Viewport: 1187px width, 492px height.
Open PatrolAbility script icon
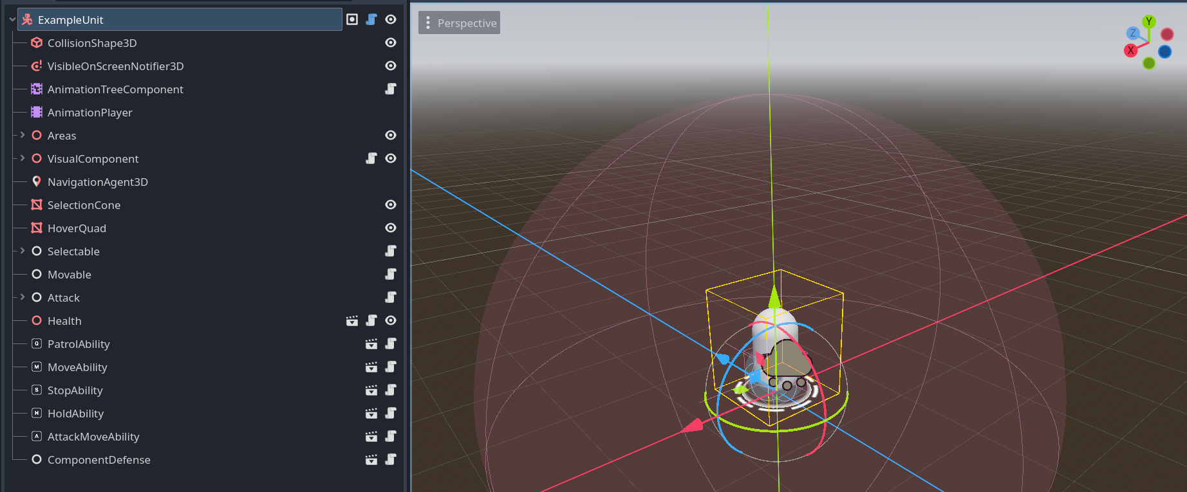click(391, 343)
